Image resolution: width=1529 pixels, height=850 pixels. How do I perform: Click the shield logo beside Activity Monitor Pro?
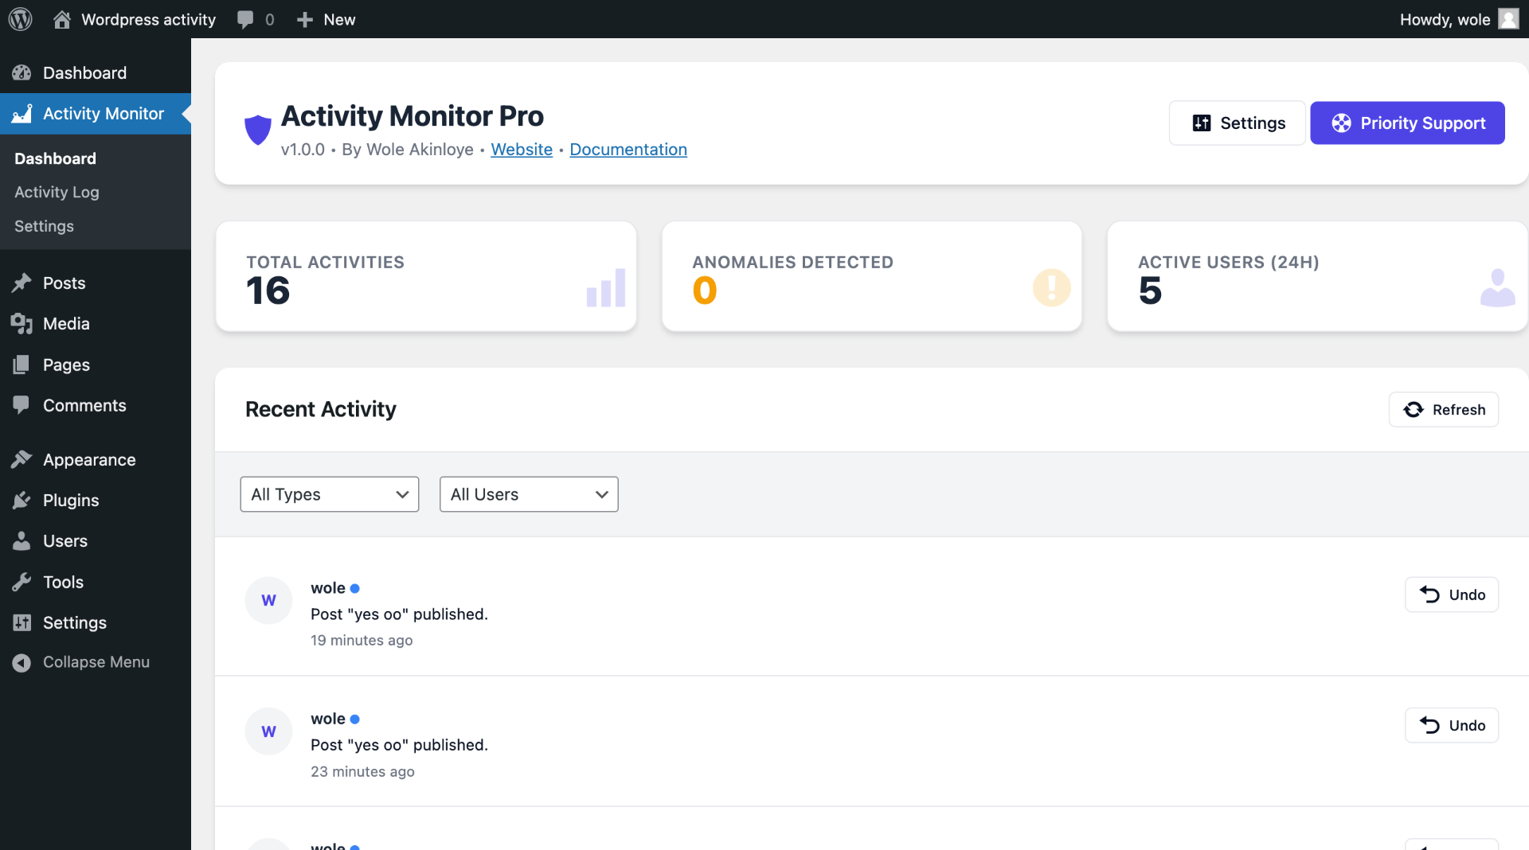coord(257,129)
